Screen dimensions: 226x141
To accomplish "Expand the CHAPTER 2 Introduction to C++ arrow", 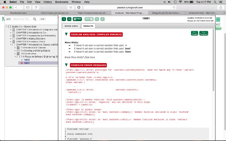I will pos(11,33).
